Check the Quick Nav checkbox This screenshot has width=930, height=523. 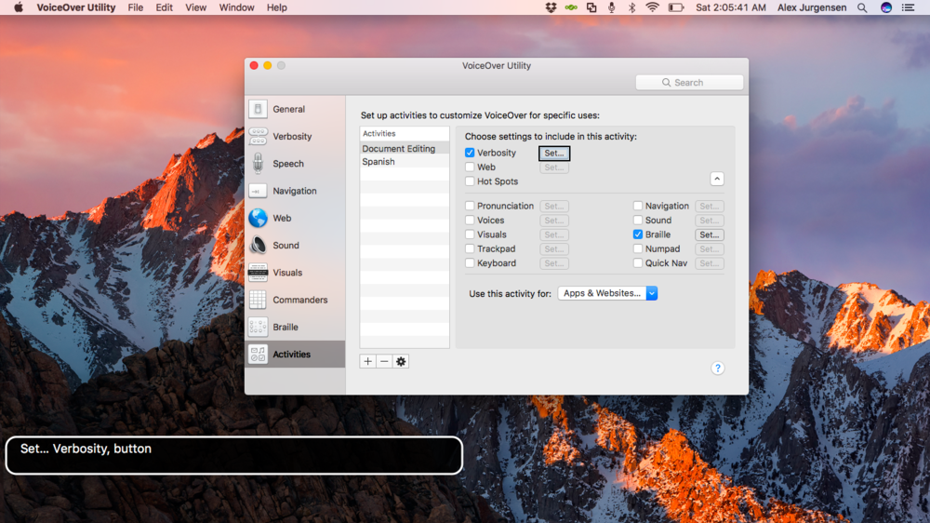pyautogui.click(x=638, y=263)
